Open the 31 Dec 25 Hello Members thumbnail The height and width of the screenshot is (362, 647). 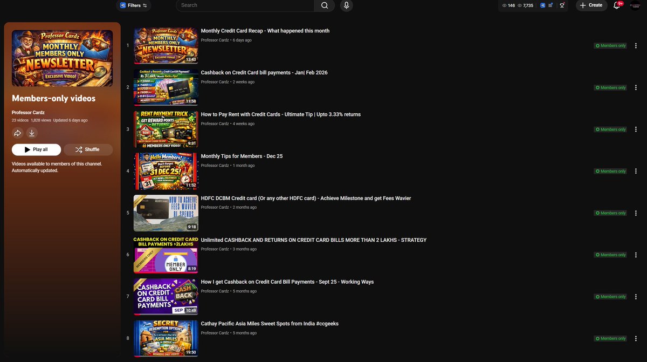pos(166,171)
